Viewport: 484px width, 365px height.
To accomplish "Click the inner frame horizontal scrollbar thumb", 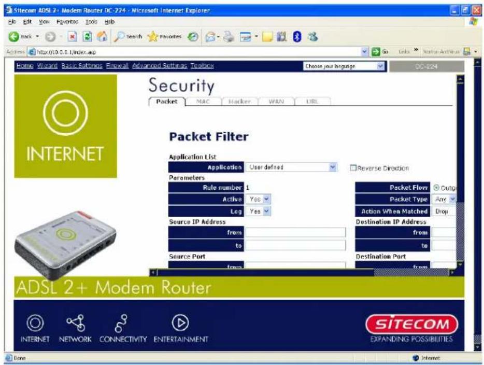I will click(411, 272).
